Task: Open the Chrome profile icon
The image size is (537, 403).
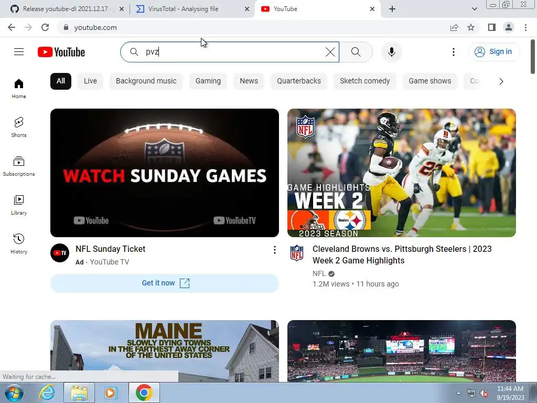Action: pyautogui.click(x=509, y=27)
